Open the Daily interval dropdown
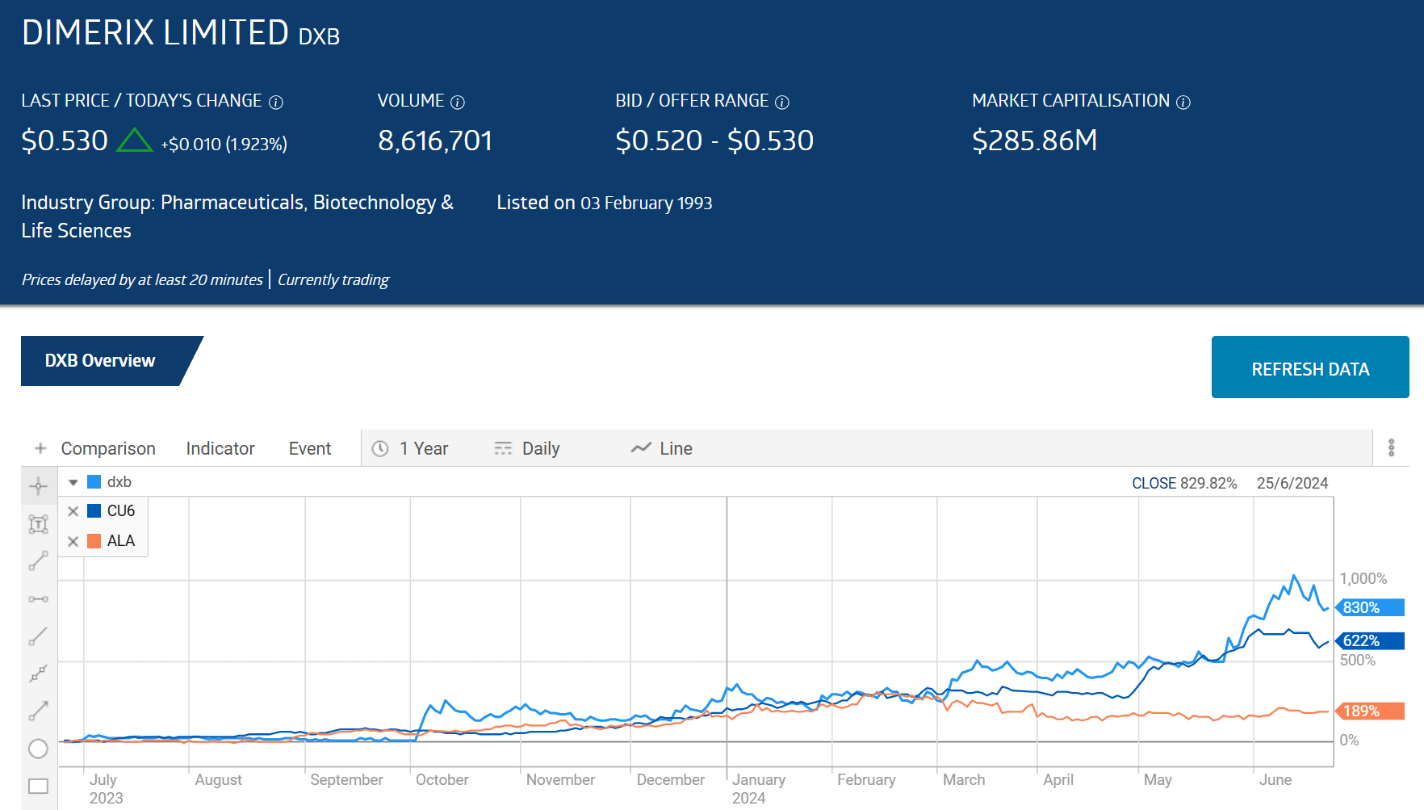Screen dimensions: 1424x810 click(527, 448)
